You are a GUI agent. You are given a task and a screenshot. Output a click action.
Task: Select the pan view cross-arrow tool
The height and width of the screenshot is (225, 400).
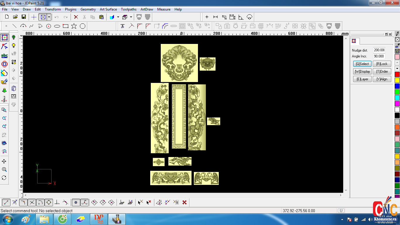point(4,161)
